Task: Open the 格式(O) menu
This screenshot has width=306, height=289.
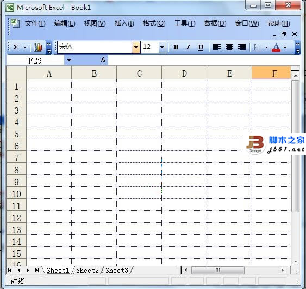Action: [154, 23]
